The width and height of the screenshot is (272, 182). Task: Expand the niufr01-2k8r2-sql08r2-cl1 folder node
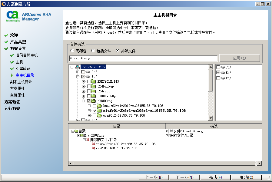tap(89, 111)
